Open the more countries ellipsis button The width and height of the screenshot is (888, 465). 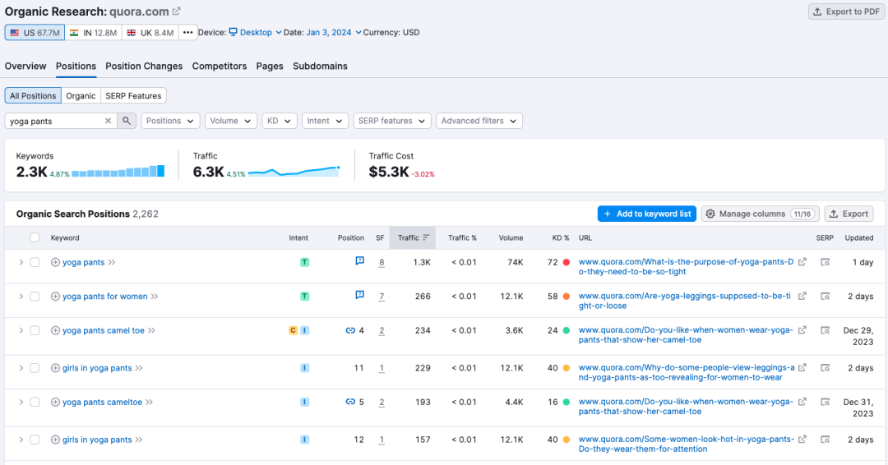point(188,33)
